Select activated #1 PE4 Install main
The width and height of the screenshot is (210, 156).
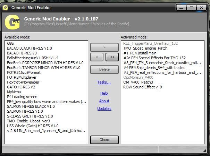pos(140,53)
